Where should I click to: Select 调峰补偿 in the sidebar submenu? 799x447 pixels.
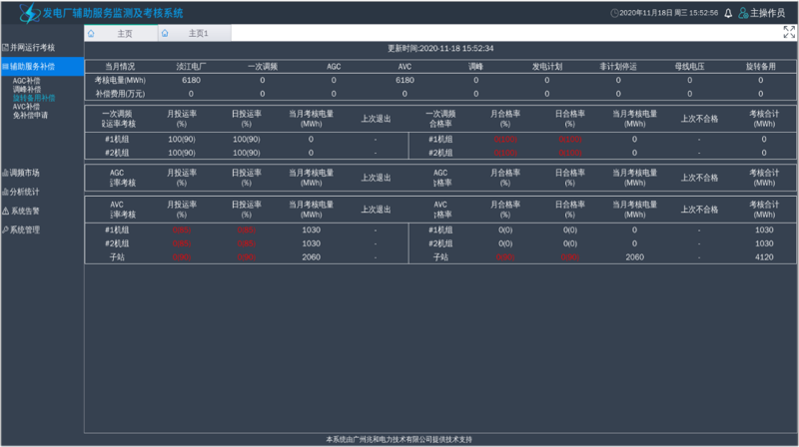click(x=27, y=89)
